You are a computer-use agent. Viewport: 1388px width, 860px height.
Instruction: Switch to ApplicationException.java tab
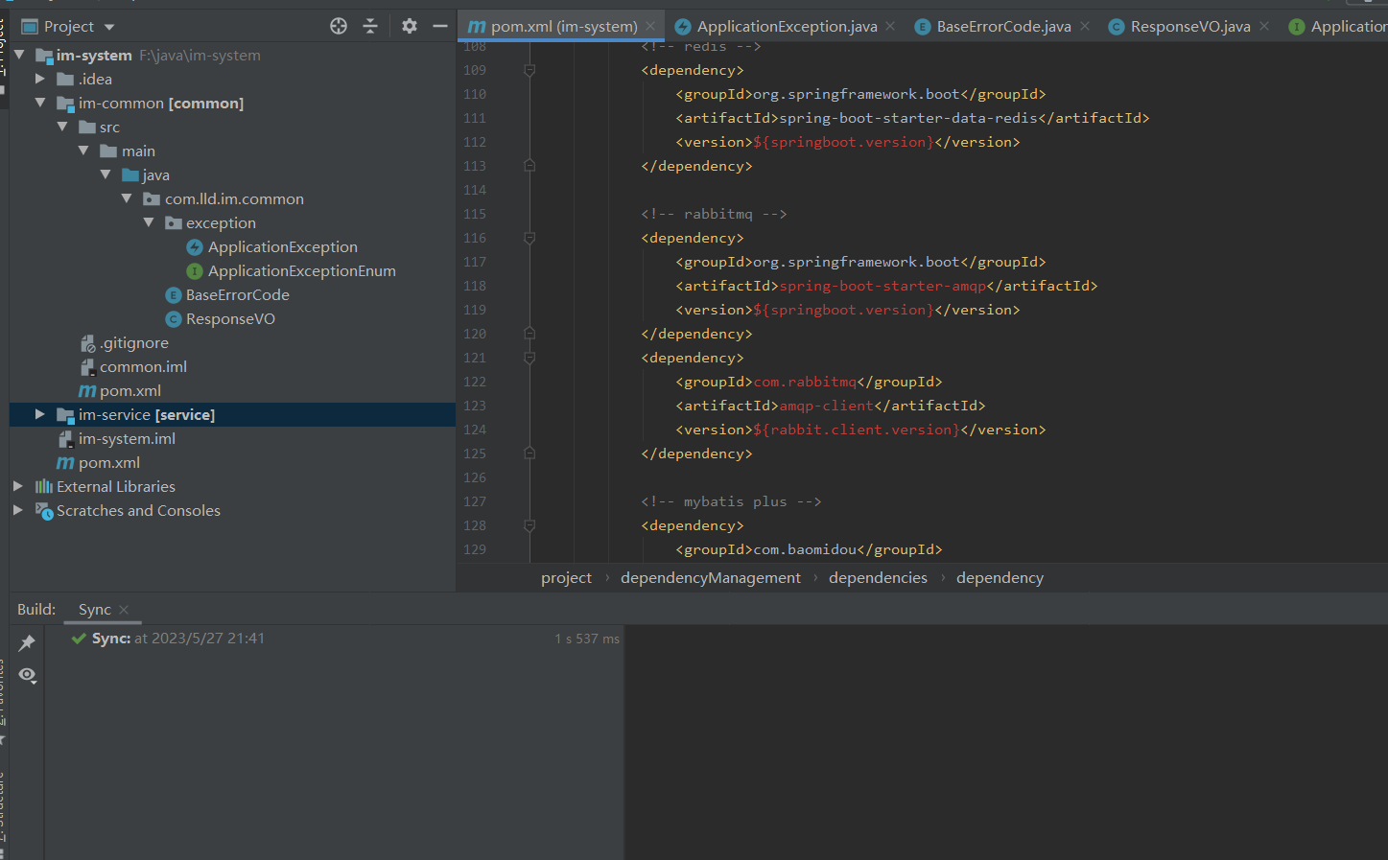click(786, 27)
